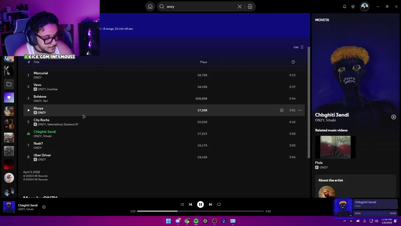401x226 pixels.
Task: Open Friend Activity icon
Action: click(353, 7)
